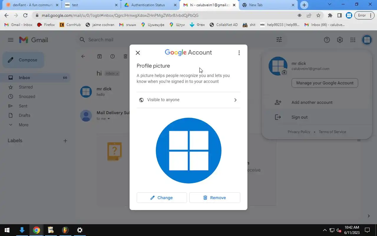The image size is (377, 236).
Task: Click the Chrome icon in taskbar
Action: (36, 230)
